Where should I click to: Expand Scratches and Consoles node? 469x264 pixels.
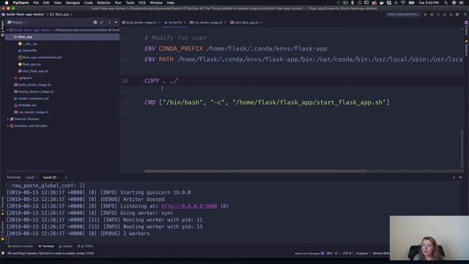[x=8, y=126]
